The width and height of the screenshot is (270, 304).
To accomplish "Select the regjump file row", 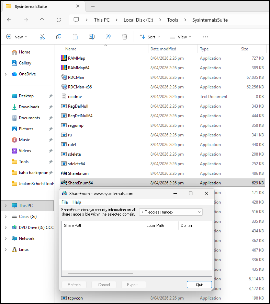I will click(162, 125).
